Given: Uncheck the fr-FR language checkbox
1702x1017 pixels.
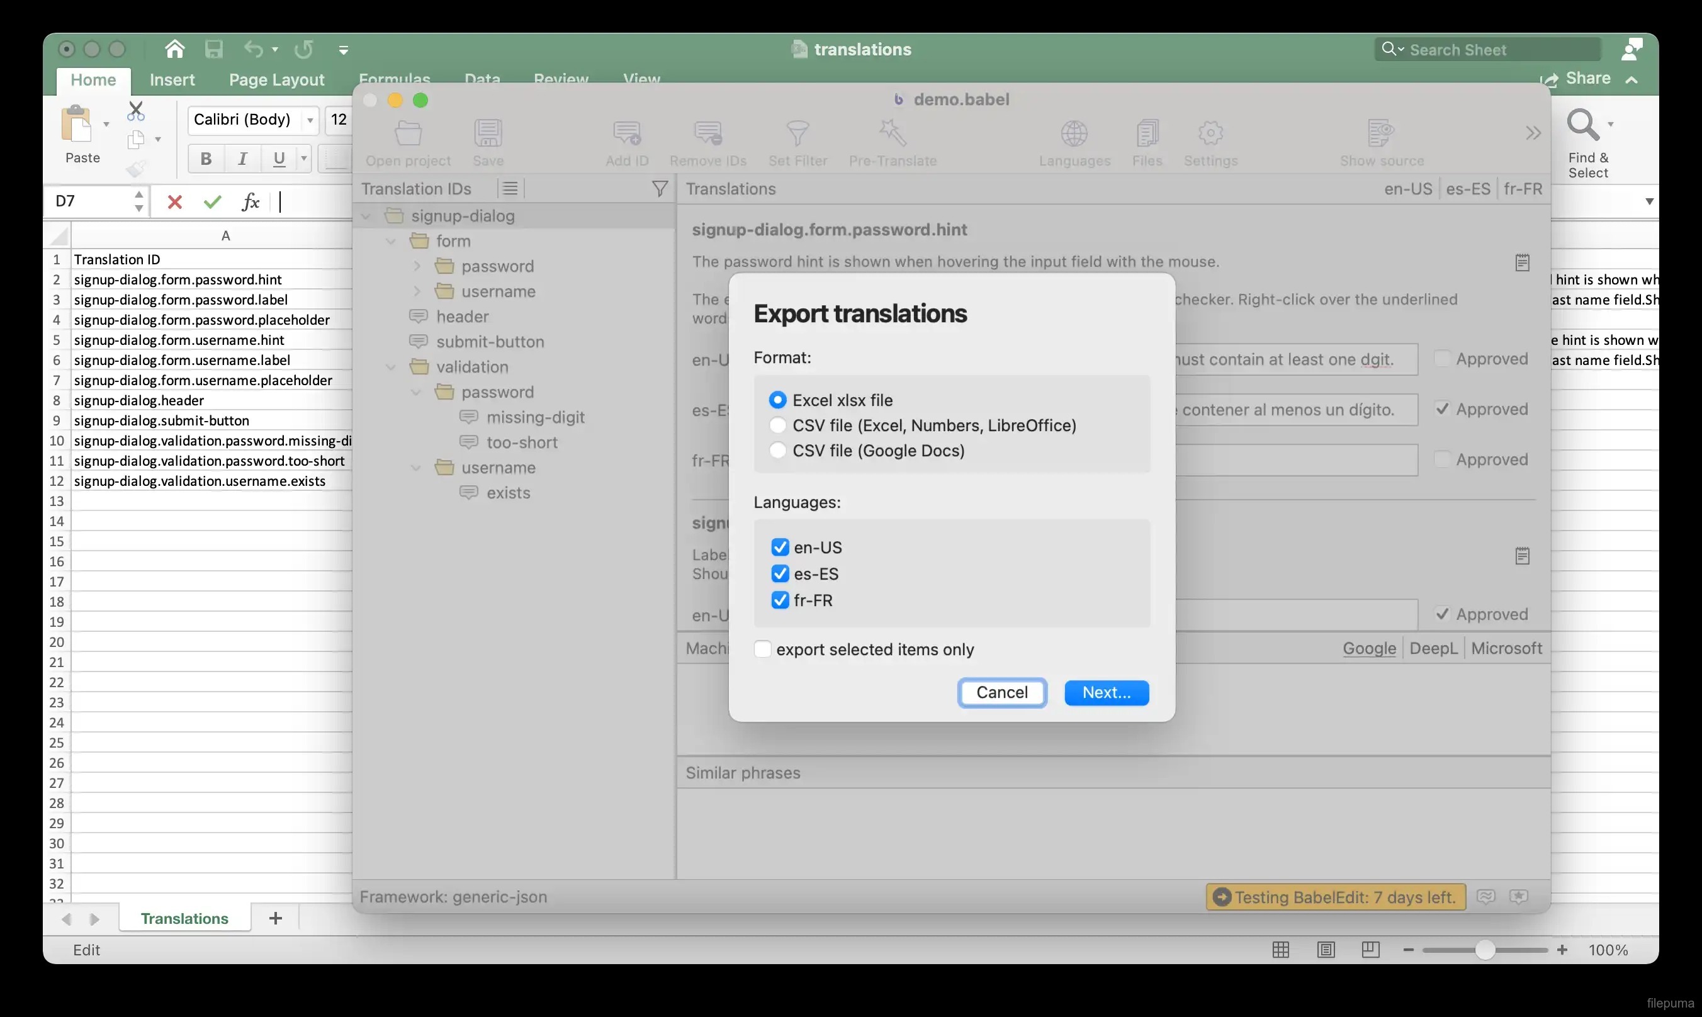Looking at the screenshot, I should click(x=779, y=600).
